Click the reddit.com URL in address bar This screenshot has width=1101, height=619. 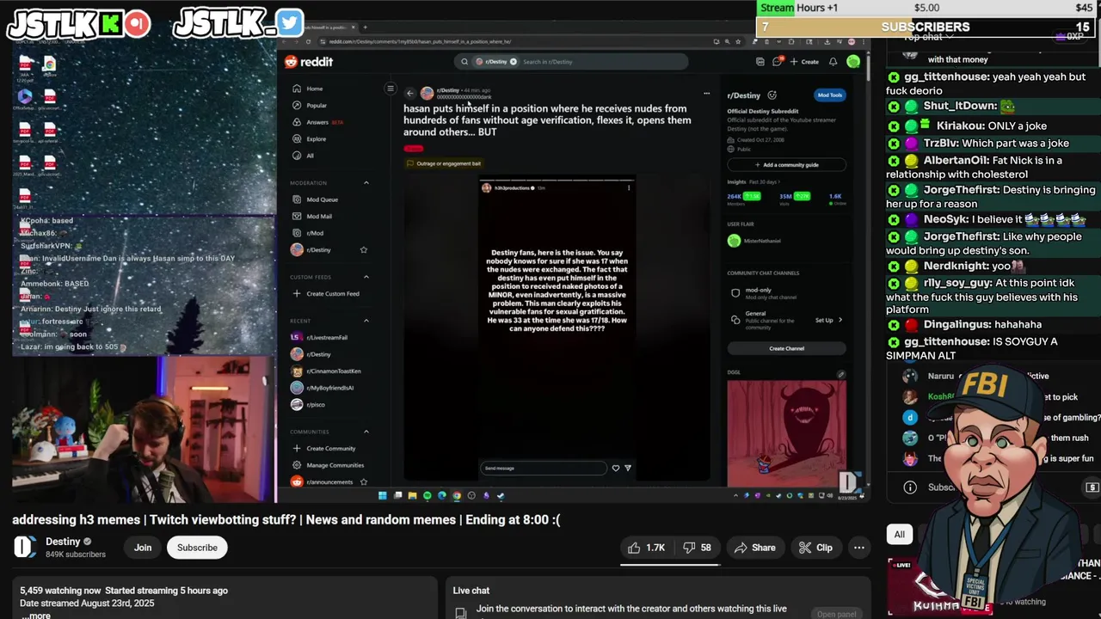tap(420, 41)
